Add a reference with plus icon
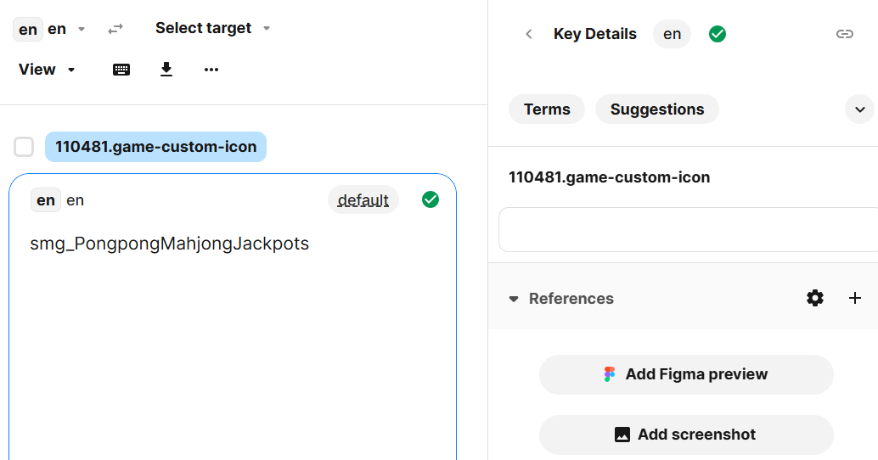This screenshot has height=460, width=878. 855,298
